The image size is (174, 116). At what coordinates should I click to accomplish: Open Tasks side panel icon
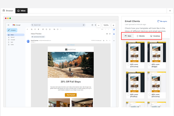tap(114, 30)
